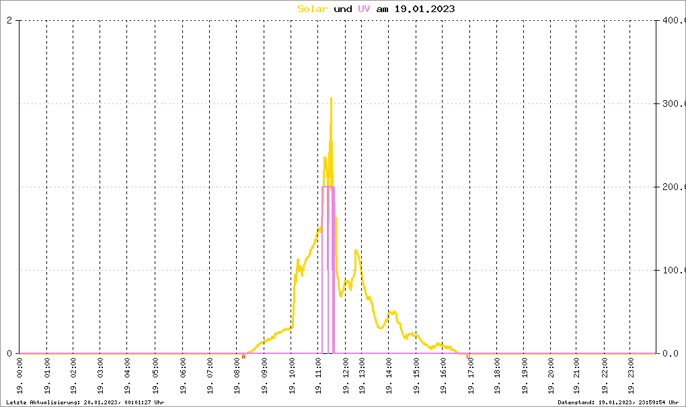Click the right axis label "300.0"
686x407 pixels.
[x=674, y=103]
